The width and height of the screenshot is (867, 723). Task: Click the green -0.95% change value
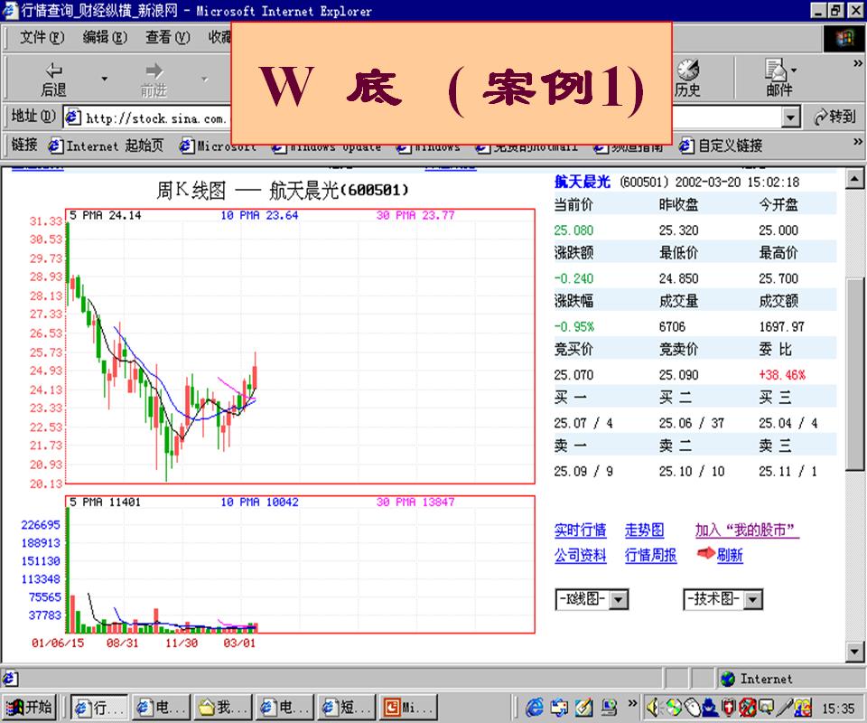[574, 326]
